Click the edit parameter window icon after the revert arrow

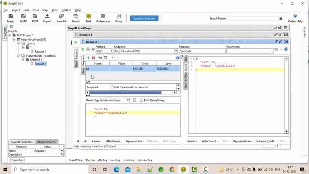[105, 58]
